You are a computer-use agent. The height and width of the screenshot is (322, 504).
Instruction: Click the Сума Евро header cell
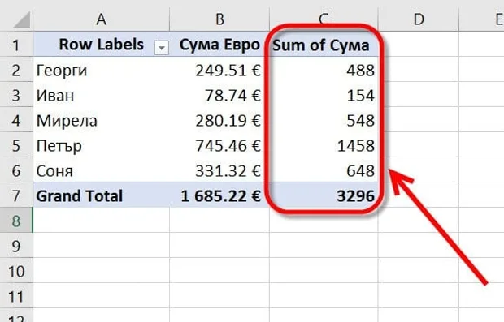click(x=219, y=45)
